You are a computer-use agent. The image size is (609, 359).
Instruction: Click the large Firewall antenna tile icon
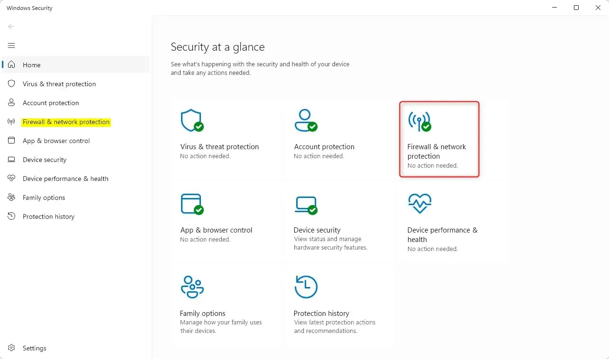coord(419,121)
